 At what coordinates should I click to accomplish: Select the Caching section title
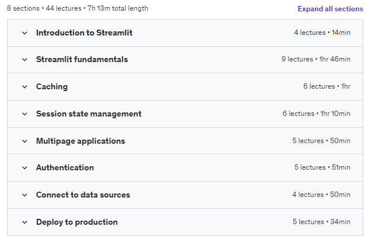click(x=52, y=86)
